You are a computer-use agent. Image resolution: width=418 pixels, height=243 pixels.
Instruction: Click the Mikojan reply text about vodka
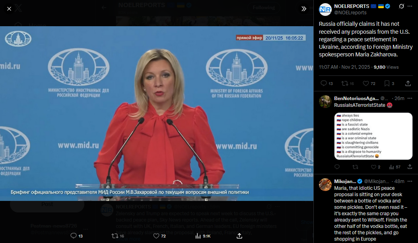tap(371, 214)
